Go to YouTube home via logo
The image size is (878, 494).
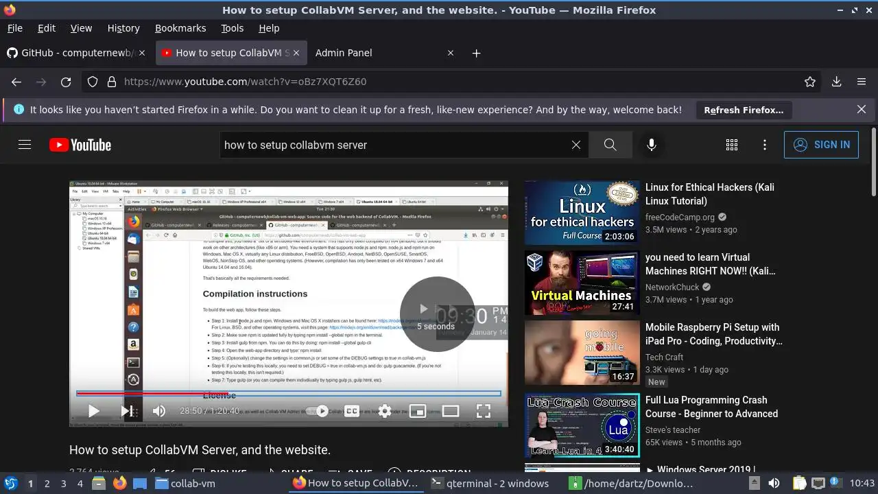(x=80, y=145)
